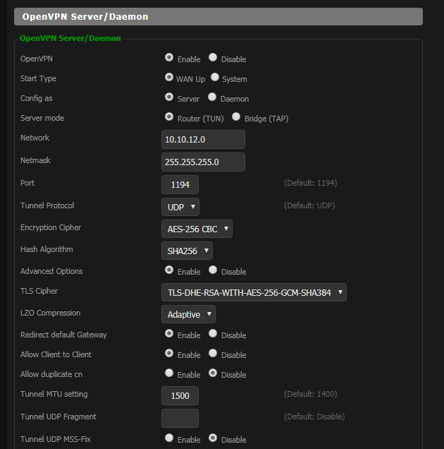
Task: Select Enable for OpenVPN
Action: tap(169, 58)
